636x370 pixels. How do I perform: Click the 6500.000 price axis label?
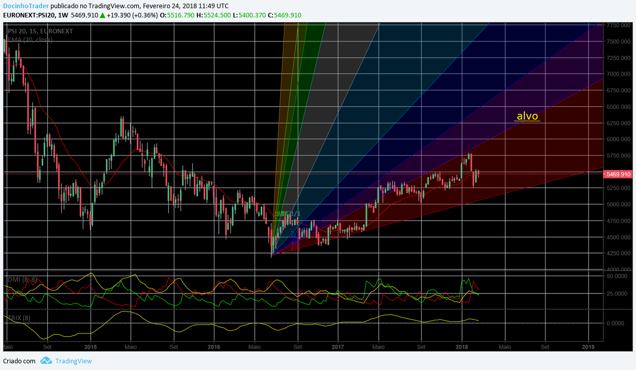click(x=619, y=107)
